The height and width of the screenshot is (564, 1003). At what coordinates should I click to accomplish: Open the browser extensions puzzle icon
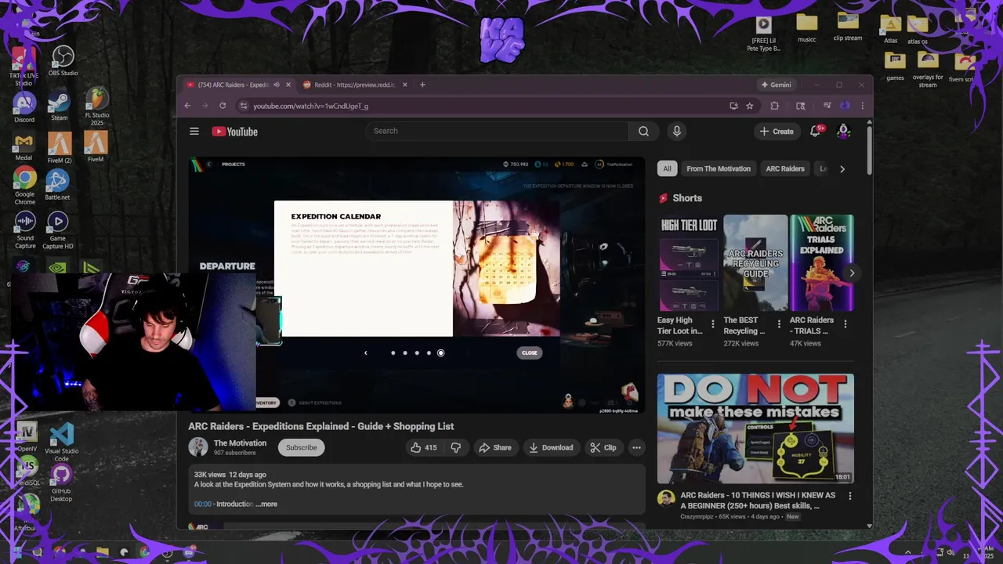coord(774,106)
